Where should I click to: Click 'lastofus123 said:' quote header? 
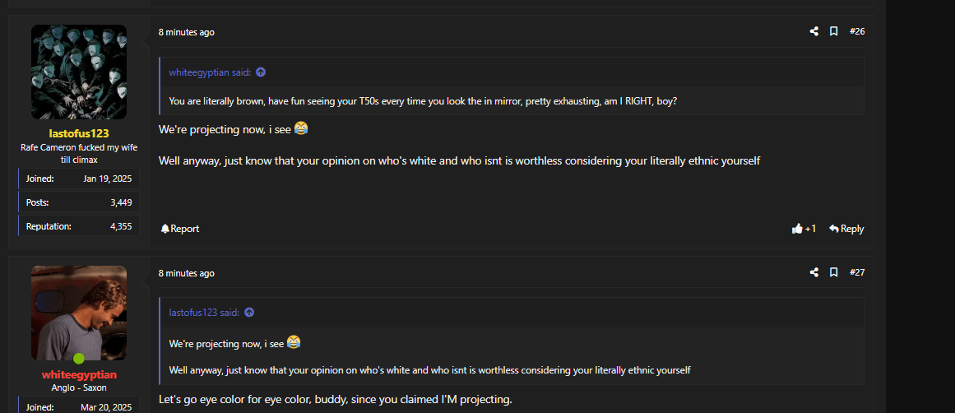(204, 313)
